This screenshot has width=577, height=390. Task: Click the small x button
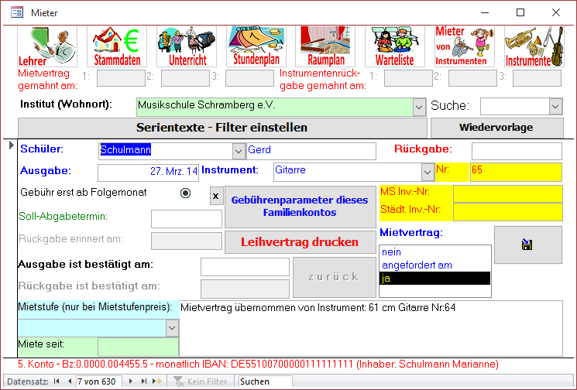216,197
